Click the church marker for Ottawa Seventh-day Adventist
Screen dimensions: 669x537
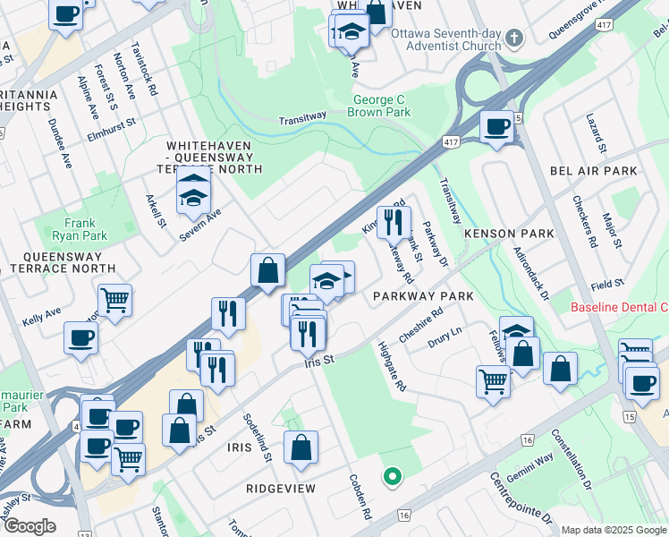pos(513,38)
